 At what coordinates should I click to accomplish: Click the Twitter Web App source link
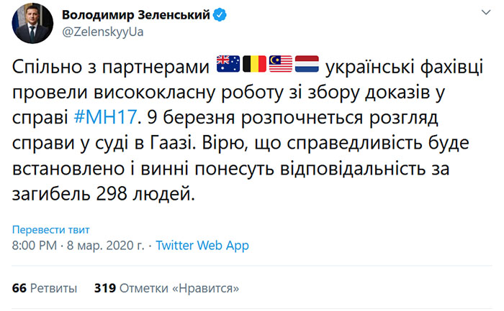click(x=202, y=246)
